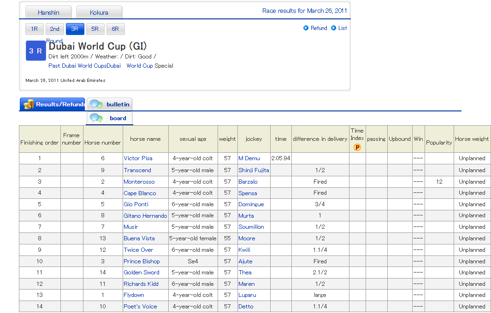Open jockey Domingue's profile

click(251, 204)
